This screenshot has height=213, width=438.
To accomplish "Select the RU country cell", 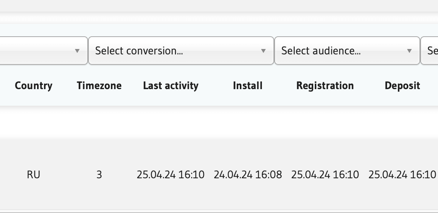I will [x=34, y=175].
